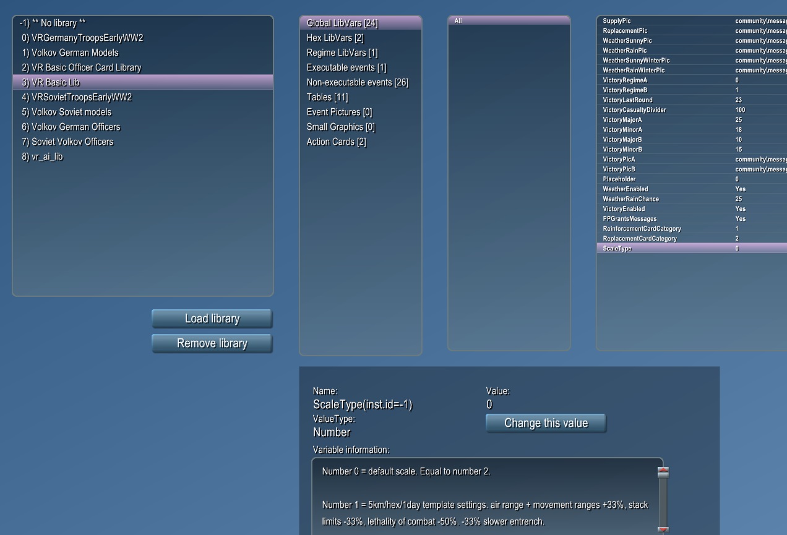The width and height of the screenshot is (787, 535).
Task: Select the VictoryMinorB variable row
Action: [x=692, y=150]
